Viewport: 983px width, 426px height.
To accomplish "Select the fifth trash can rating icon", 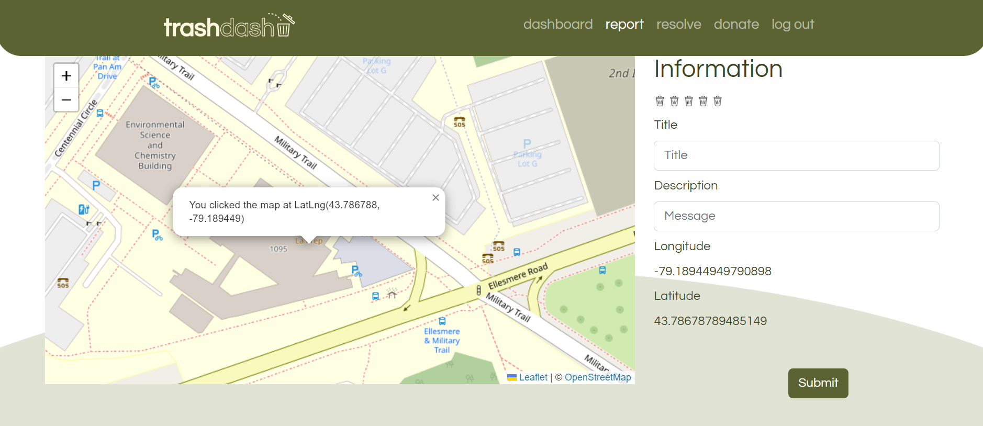I will pyautogui.click(x=718, y=101).
